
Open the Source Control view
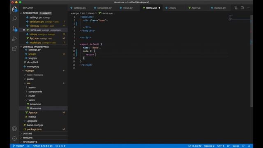[x=14, y=29]
